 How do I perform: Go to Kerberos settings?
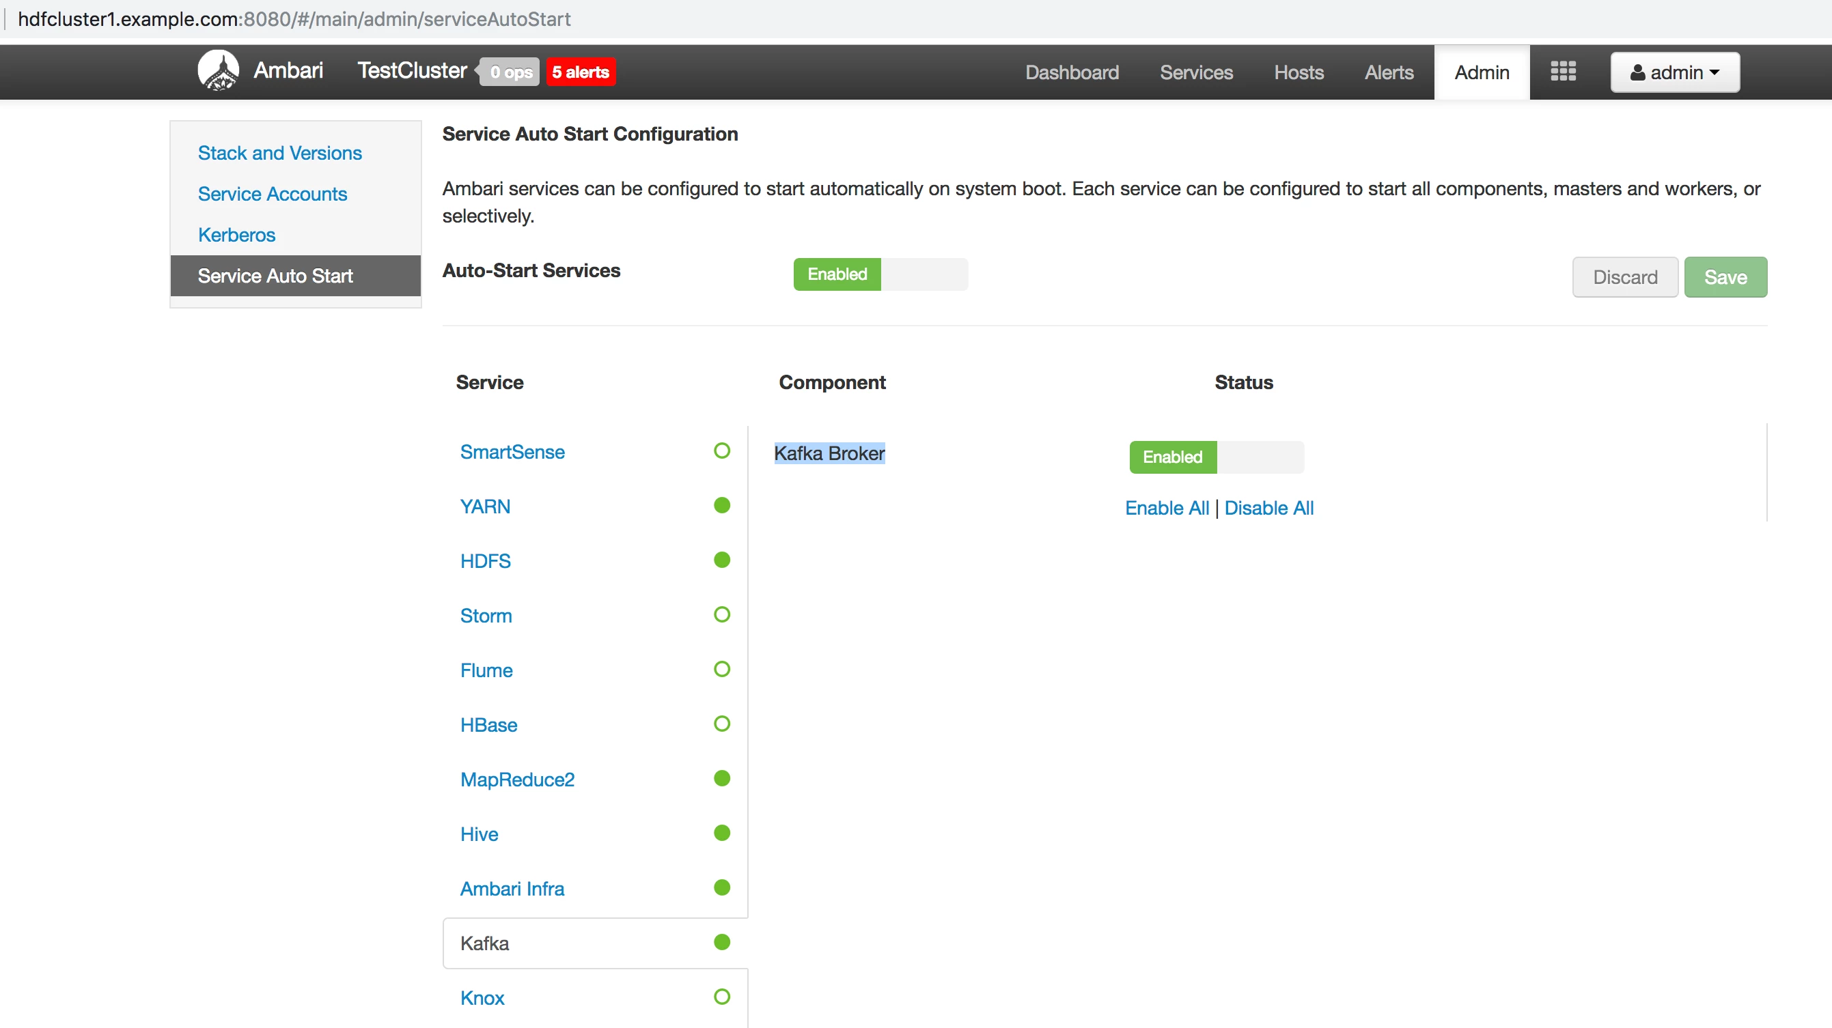236,235
